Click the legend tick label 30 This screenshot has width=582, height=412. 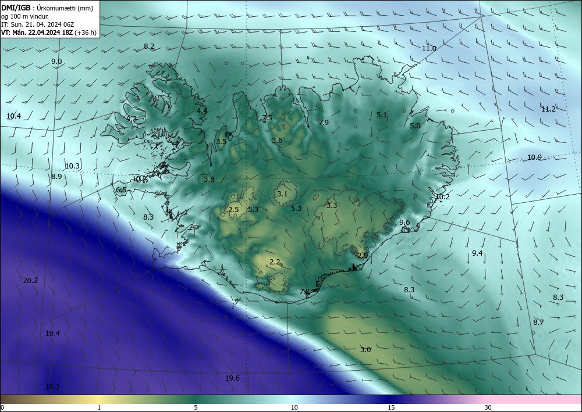pyautogui.click(x=488, y=408)
